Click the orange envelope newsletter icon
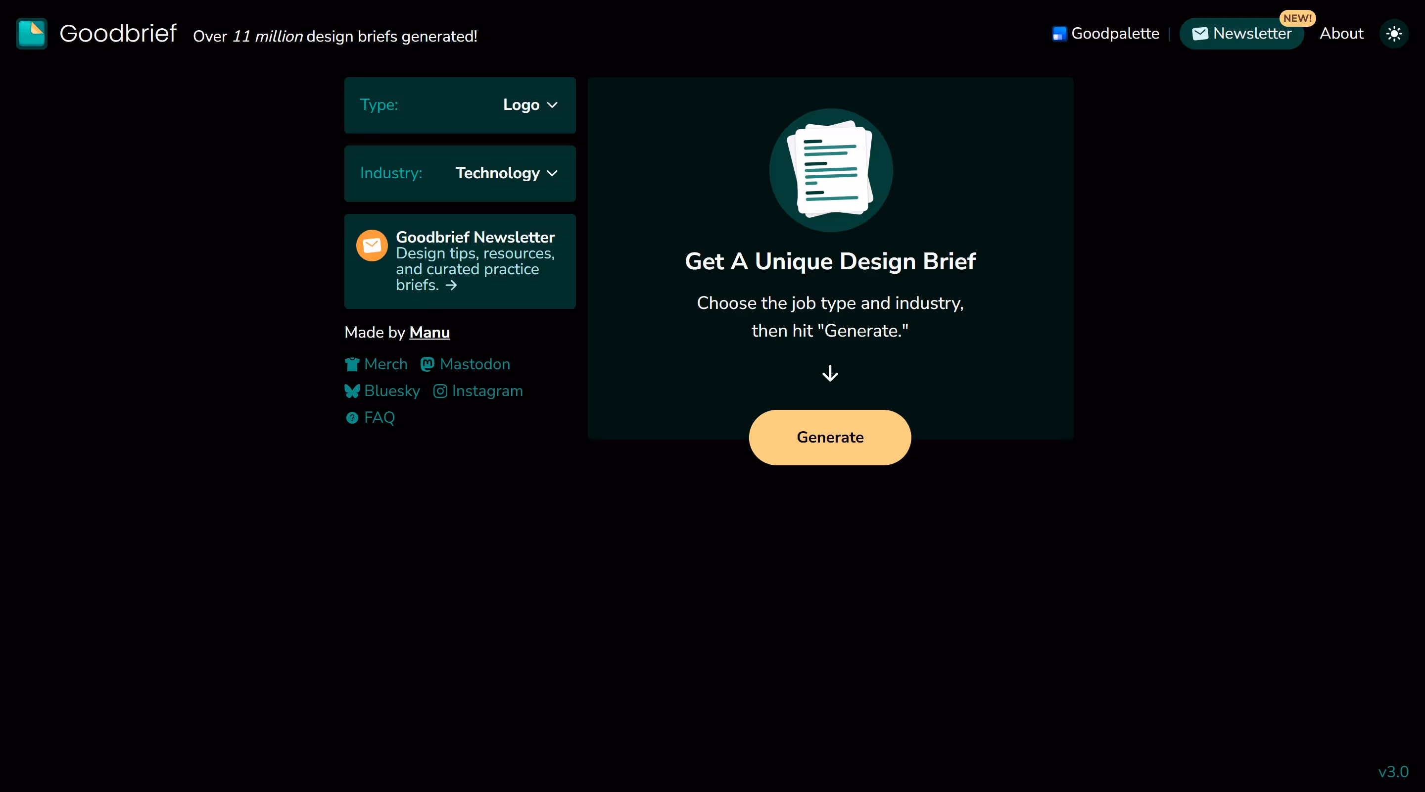The image size is (1425, 792). [372, 245]
